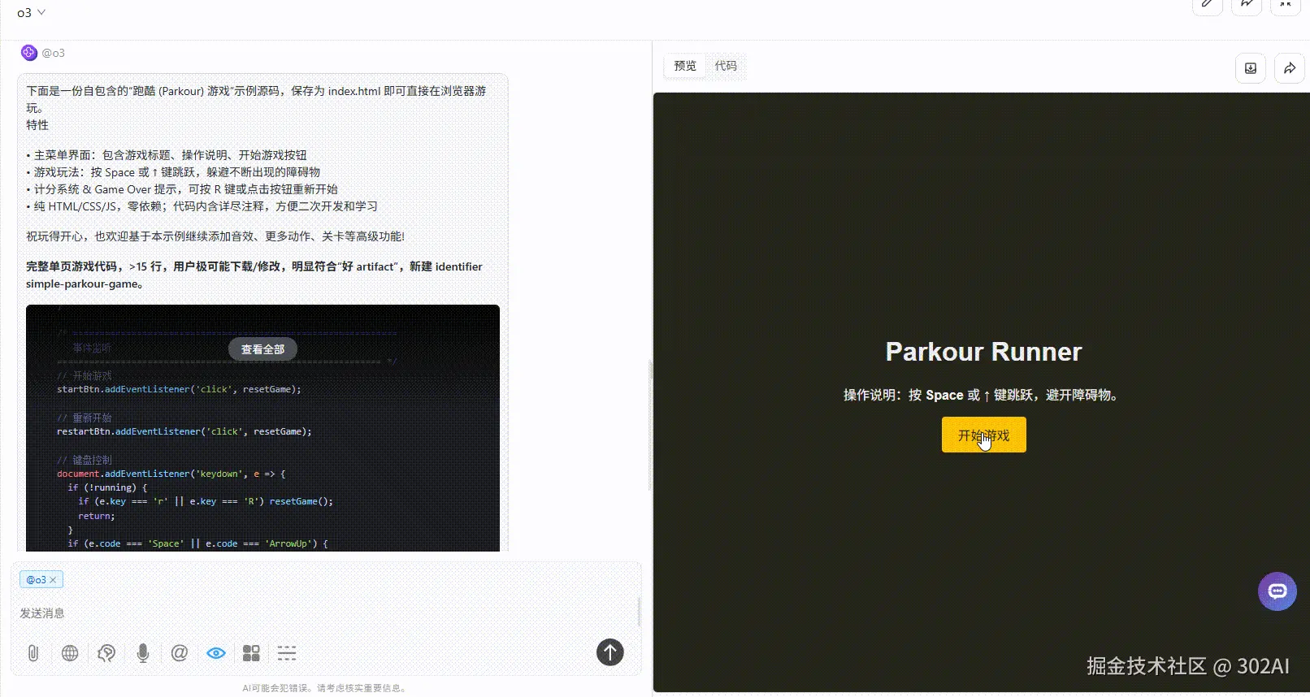
Task: Click the Parkour Runner title text
Action: tap(983, 352)
